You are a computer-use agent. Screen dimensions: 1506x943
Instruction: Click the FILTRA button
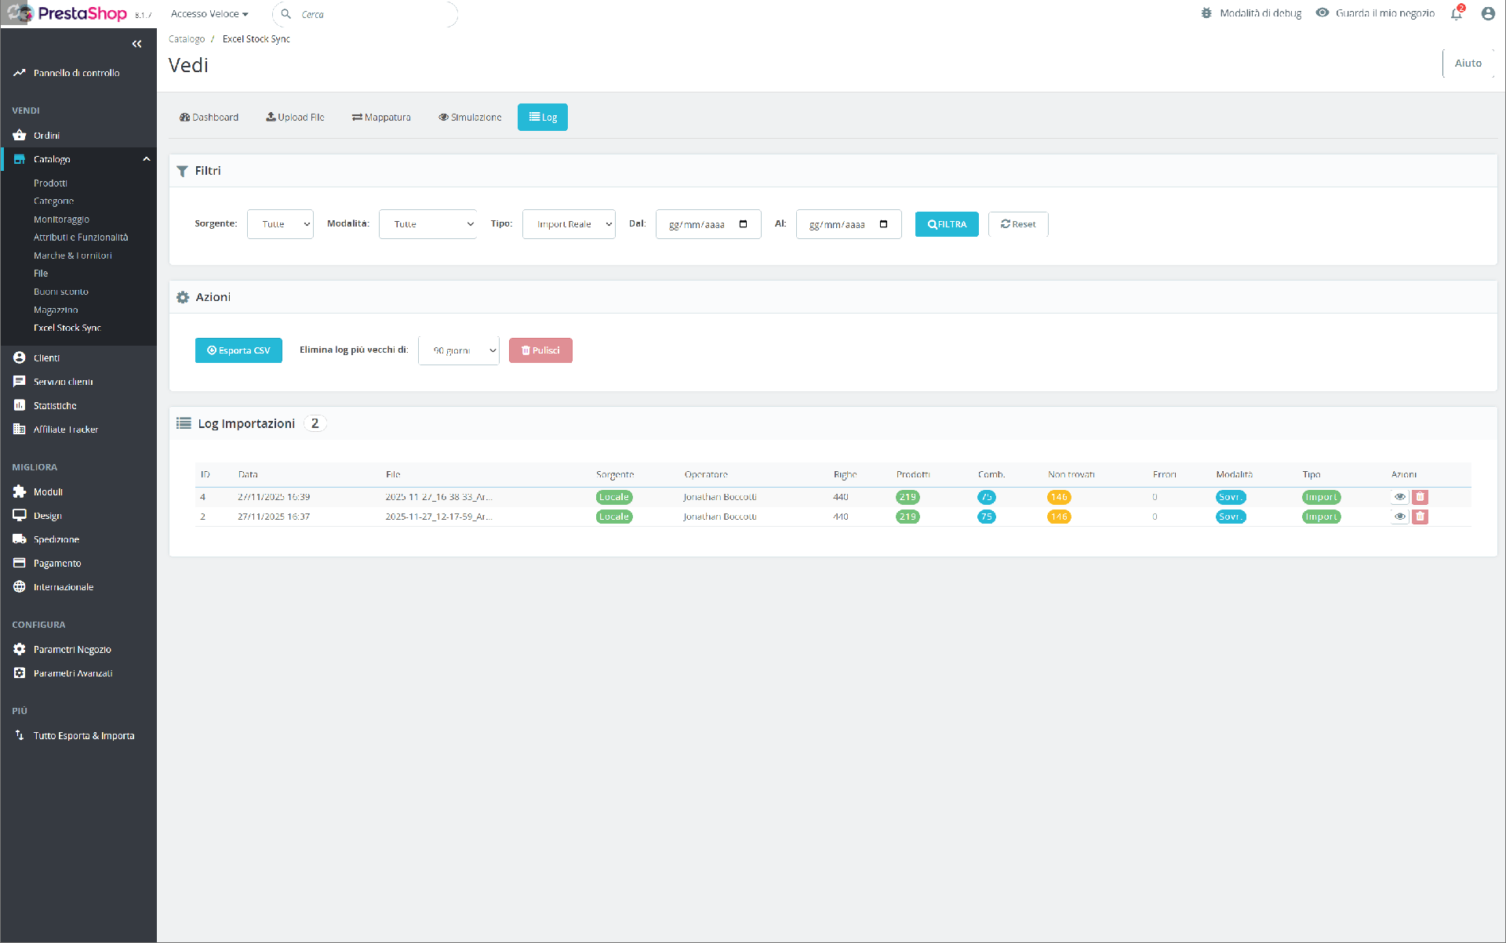pyautogui.click(x=947, y=224)
